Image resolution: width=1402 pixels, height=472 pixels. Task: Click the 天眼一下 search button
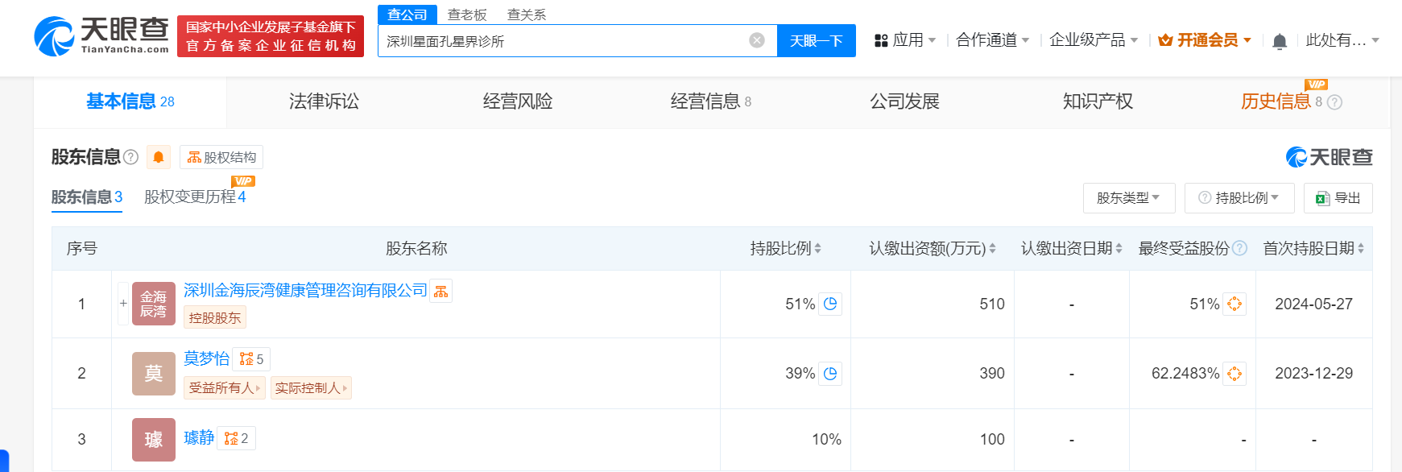[x=816, y=41]
